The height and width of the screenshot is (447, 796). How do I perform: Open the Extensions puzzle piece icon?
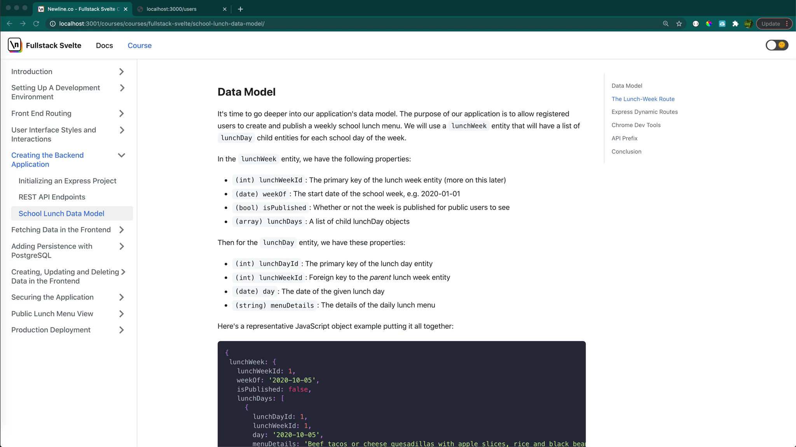[x=735, y=24]
